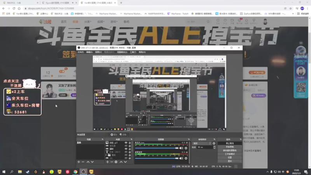Go to 首页 in Douyu navigation
Viewport: 311px width, 175px height.
(64, 22)
